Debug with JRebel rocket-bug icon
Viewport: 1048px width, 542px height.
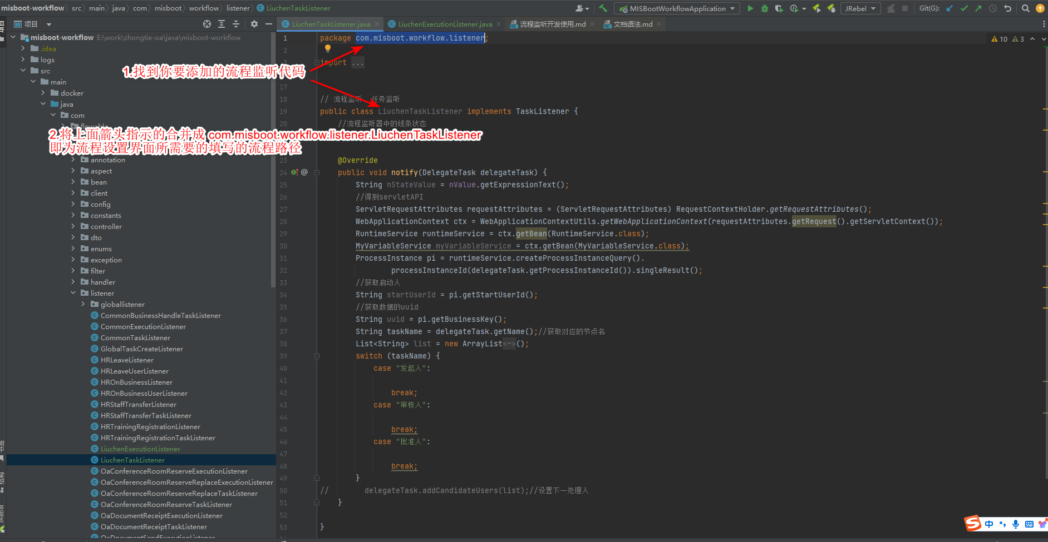(831, 8)
